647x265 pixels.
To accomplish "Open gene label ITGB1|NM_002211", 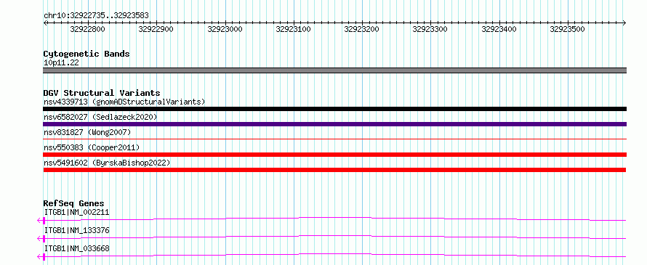I will point(77,212).
